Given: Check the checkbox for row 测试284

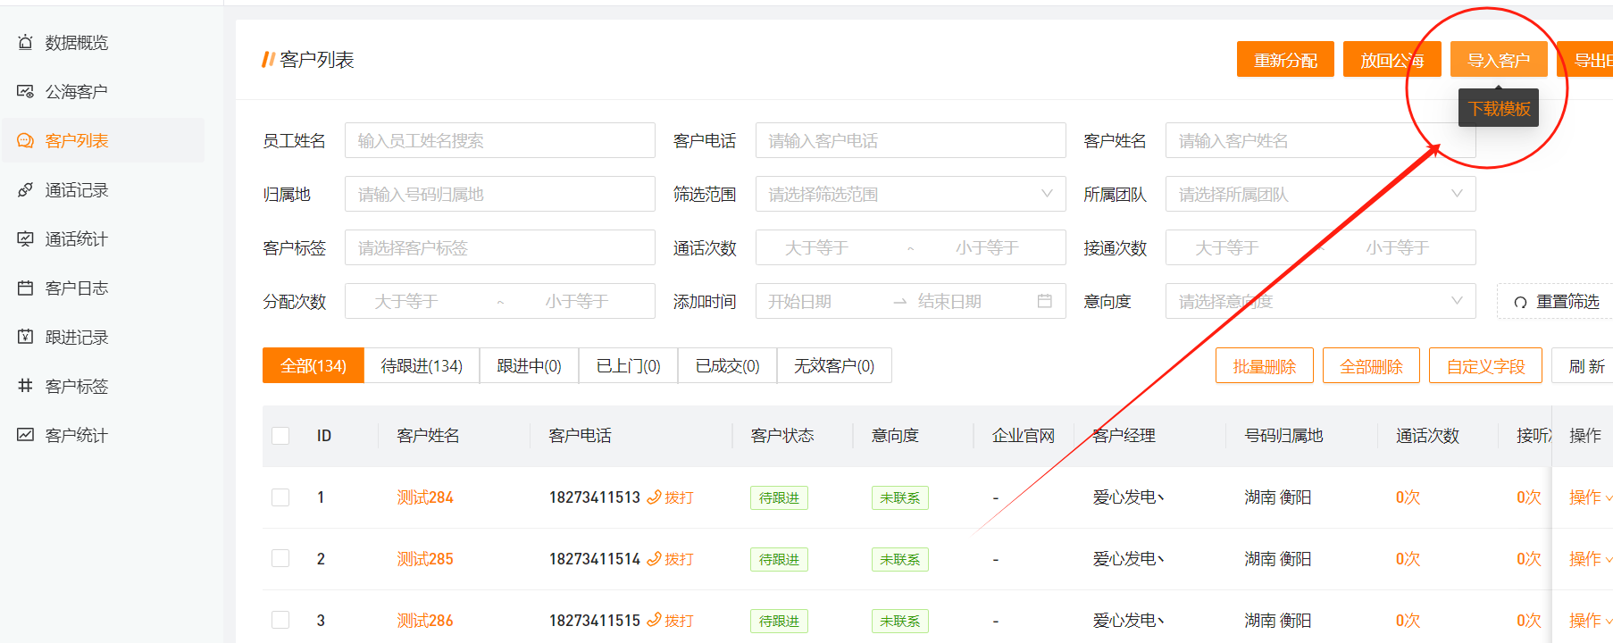Looking at the screenshot, I should 280,497.
